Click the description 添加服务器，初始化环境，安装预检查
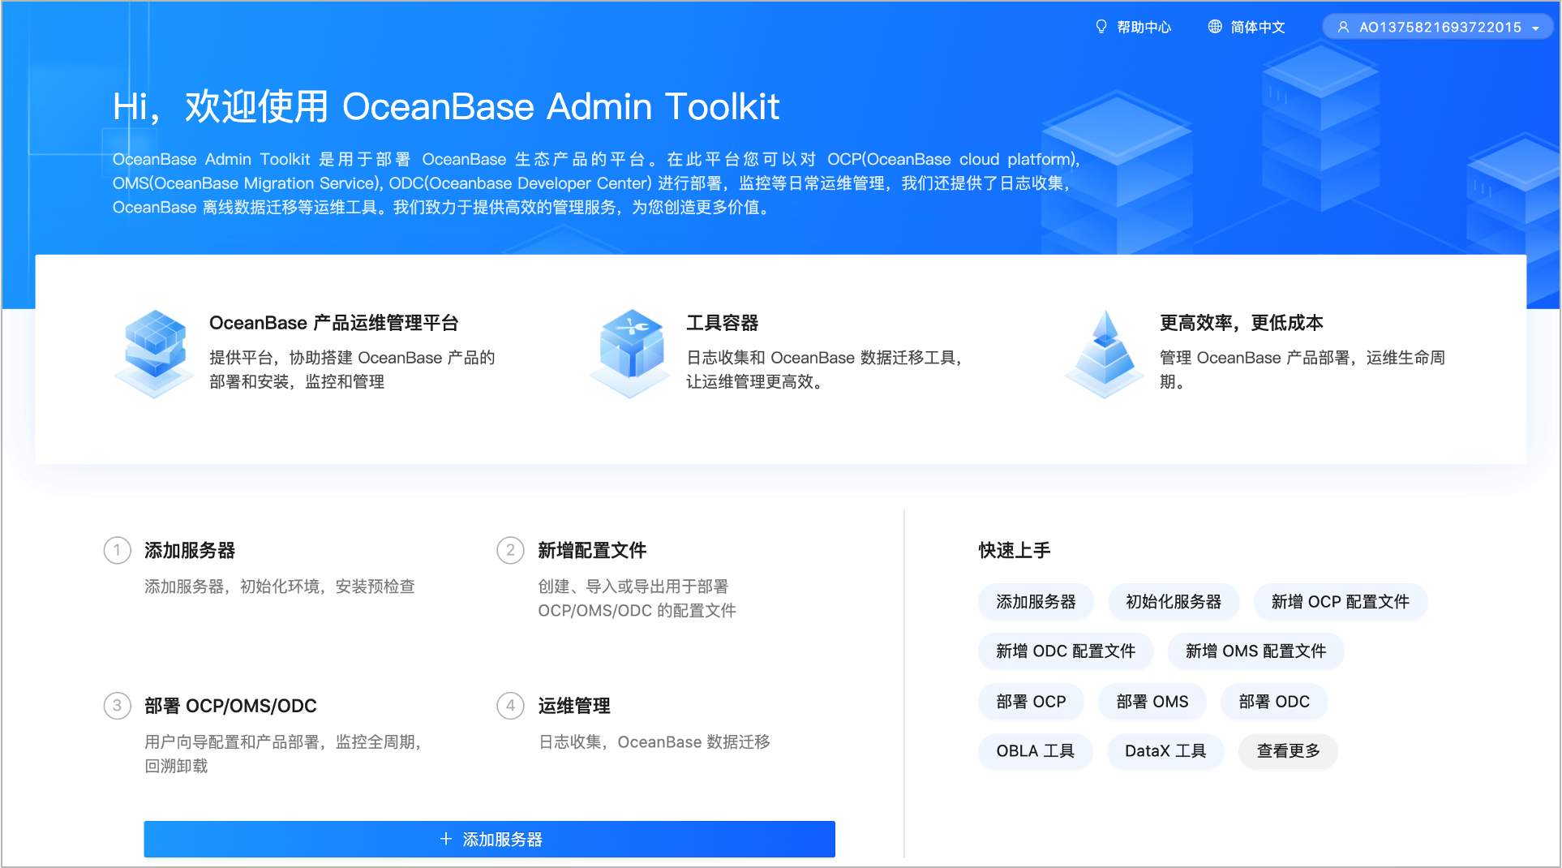 click(x=280, y=587)
